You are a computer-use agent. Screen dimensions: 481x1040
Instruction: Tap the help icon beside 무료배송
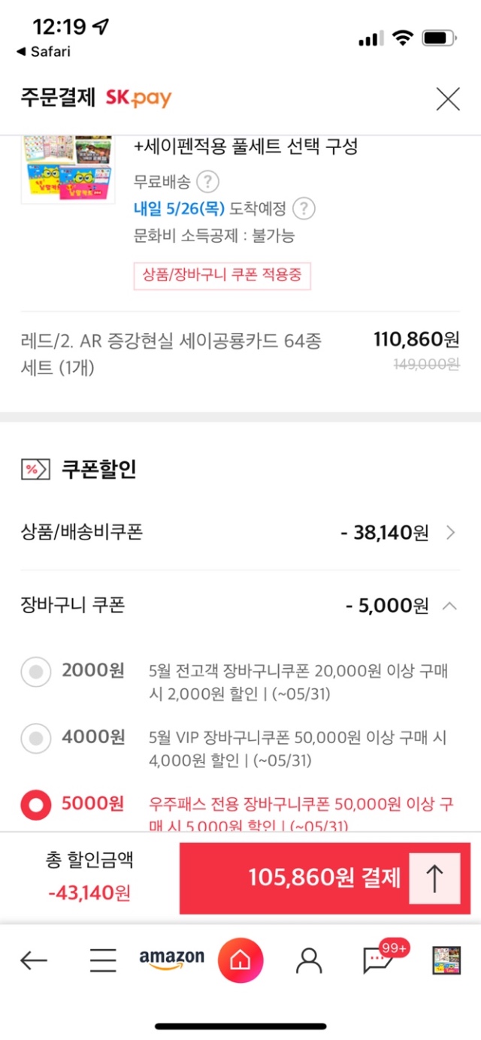[x=207, y=182]
